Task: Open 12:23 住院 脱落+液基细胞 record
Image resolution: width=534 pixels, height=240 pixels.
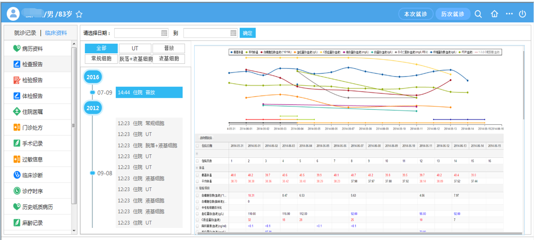Action: click(x=149, y=145)
